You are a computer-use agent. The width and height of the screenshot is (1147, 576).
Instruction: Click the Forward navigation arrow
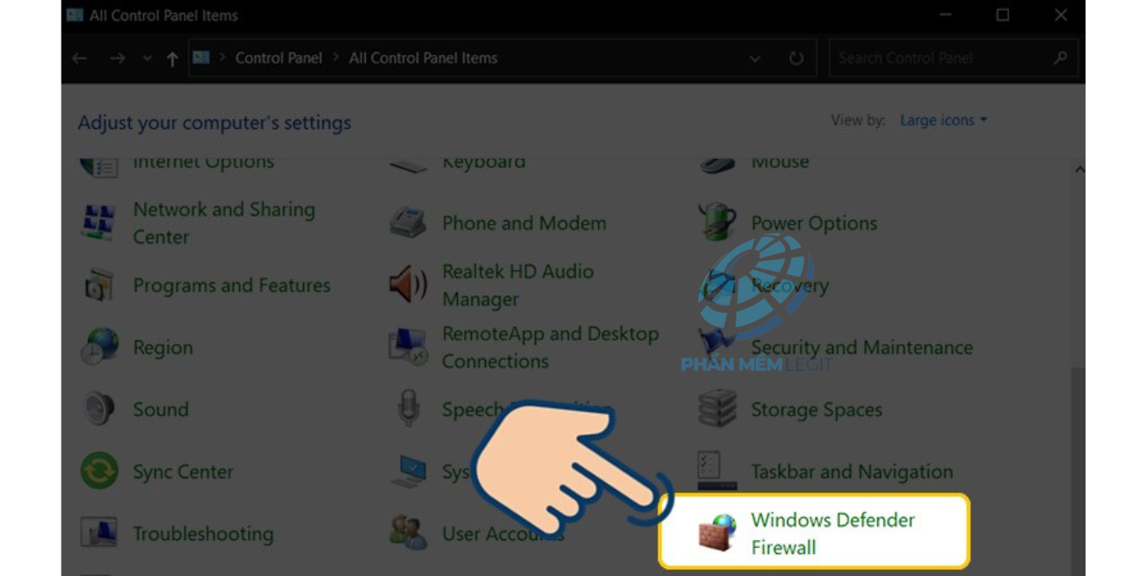pyautogui.click(x=117, y=58)
